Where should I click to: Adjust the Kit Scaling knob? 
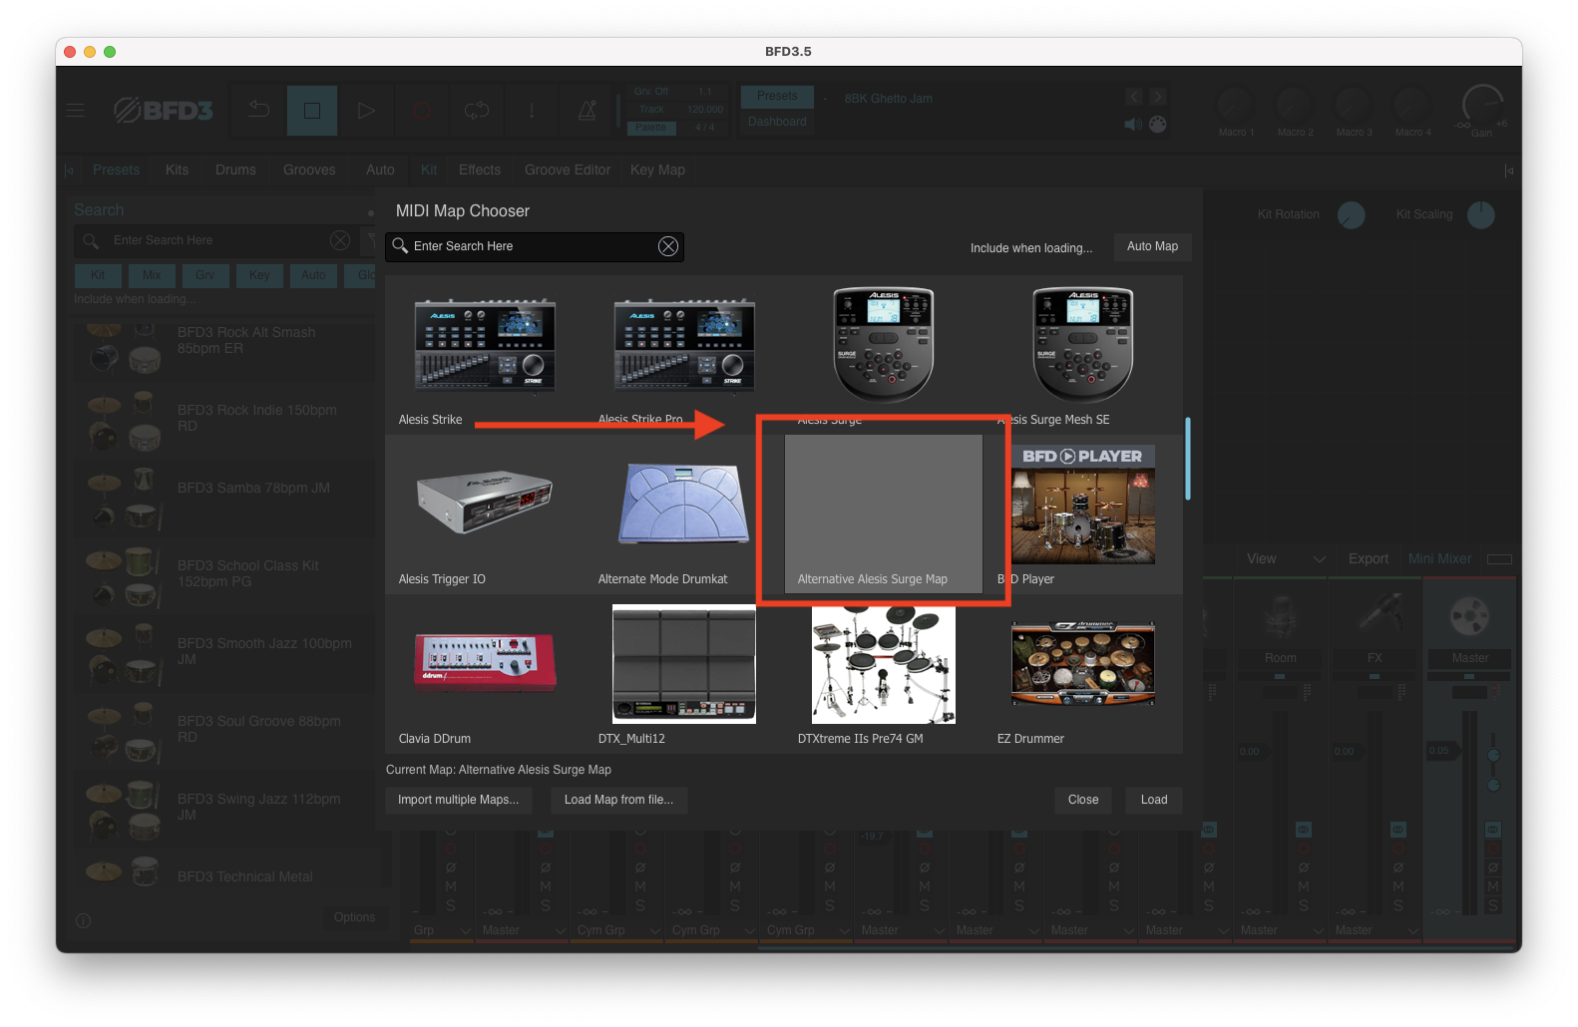coord(1481,215)
